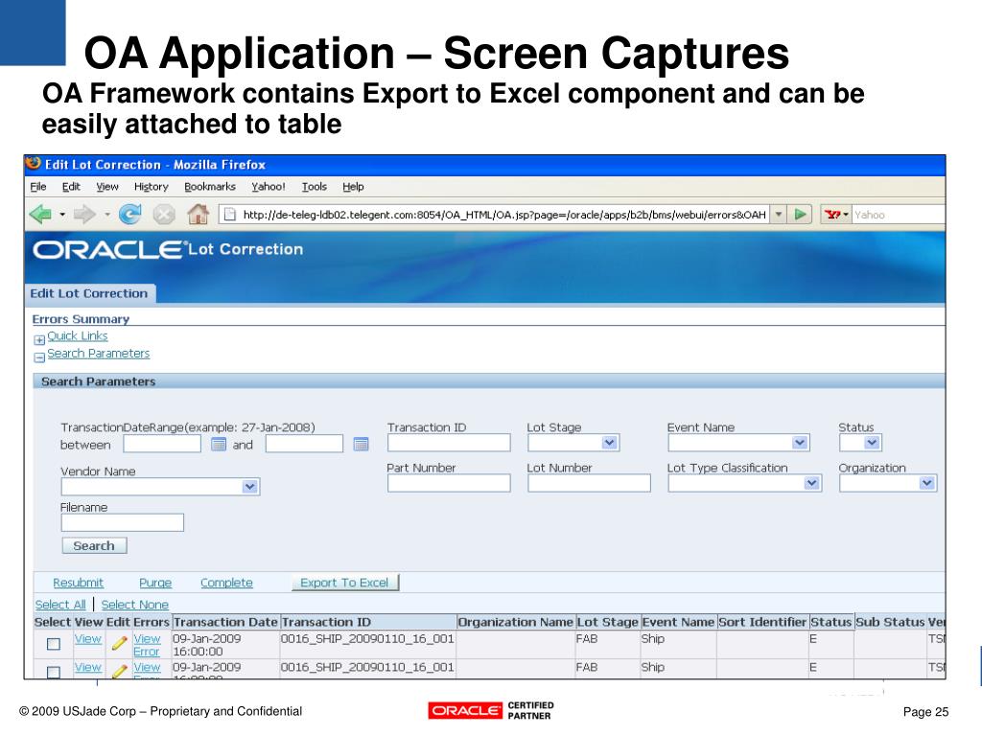Open the Yahoo search engine icon

click(x=833, y=215)
